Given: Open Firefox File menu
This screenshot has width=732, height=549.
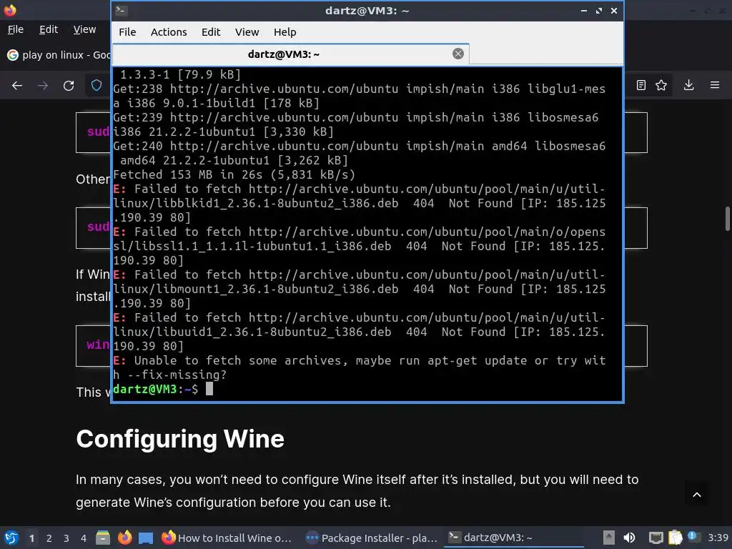Looking at the screenshot, I should [16, 29].
